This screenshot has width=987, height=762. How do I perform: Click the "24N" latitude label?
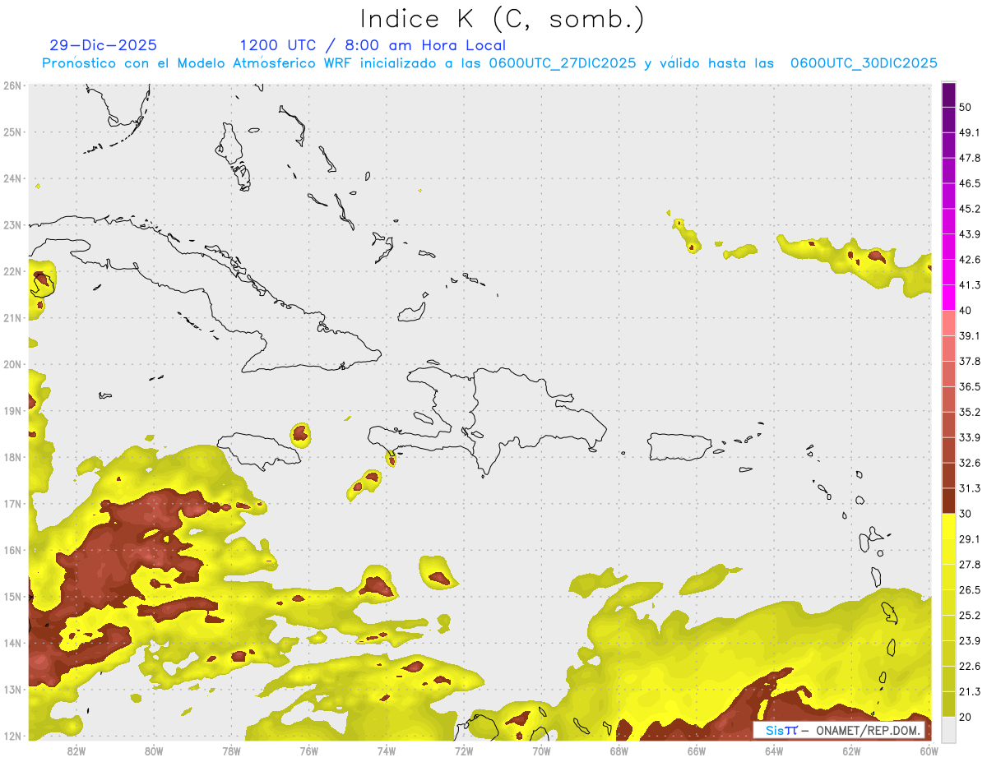(x=12, y=178)
